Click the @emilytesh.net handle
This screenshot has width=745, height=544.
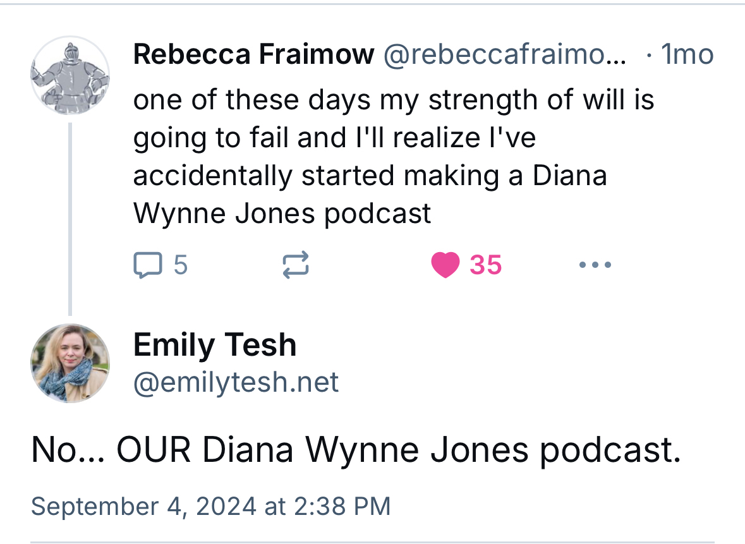[x=236, y=382]
